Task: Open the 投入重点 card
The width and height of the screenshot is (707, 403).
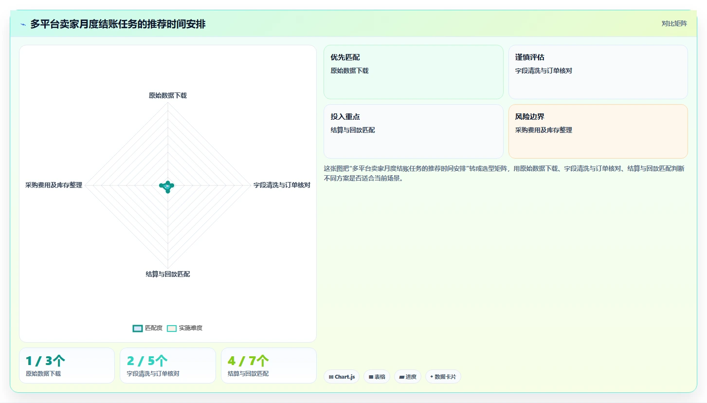Action: pos(414,131)
